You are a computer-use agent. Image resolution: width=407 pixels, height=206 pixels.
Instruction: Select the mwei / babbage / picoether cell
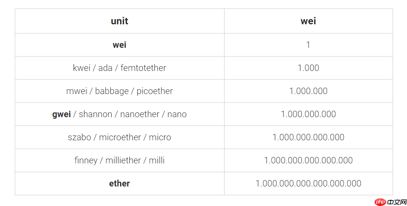pos(119,91)
